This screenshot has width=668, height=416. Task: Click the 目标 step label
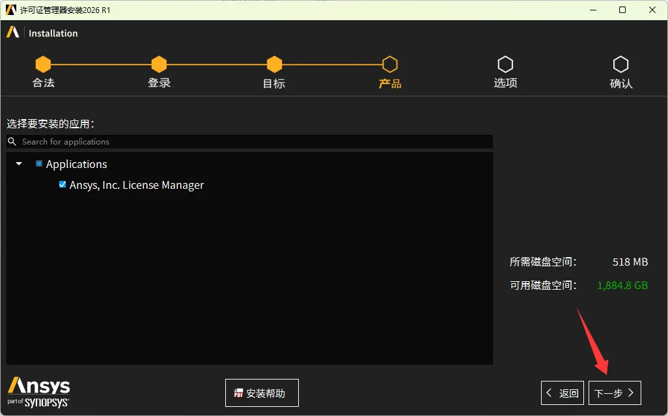tap(274, 83)
